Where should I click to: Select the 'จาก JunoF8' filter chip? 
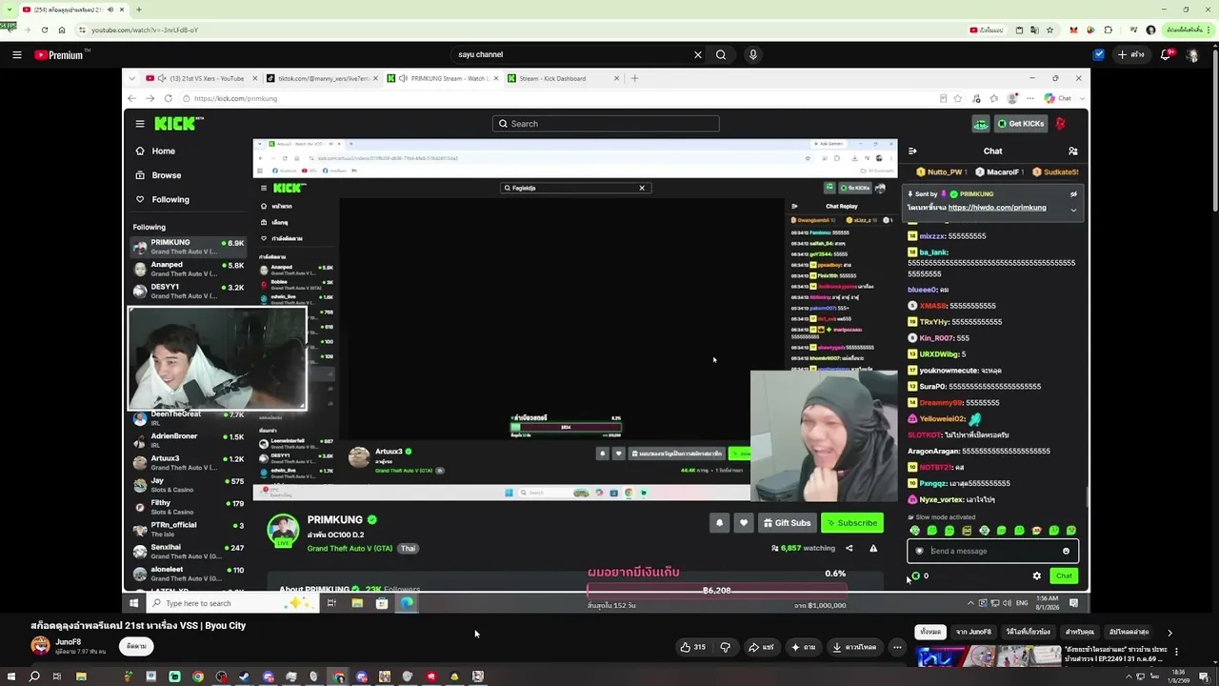coord(973,632)
